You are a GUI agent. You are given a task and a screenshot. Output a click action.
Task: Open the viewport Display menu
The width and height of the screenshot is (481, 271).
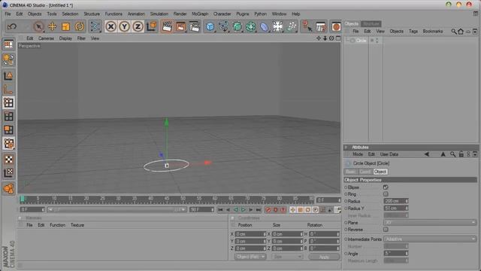(x=65, y=38)
